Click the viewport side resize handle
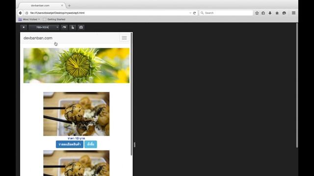Image resolution: width=314 pixels, height=176 pixels. point(134,145)
